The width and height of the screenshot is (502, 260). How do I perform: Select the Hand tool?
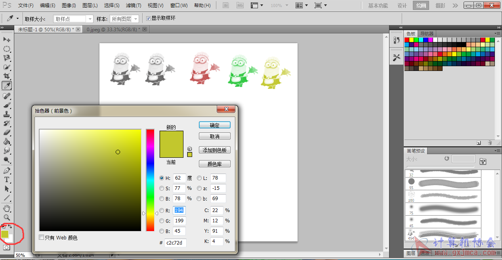[7, 208]
